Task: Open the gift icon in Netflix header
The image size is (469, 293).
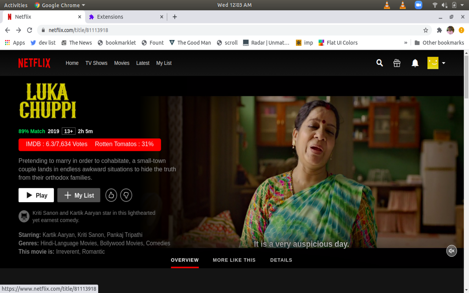Action: click(x=397, y=63)
